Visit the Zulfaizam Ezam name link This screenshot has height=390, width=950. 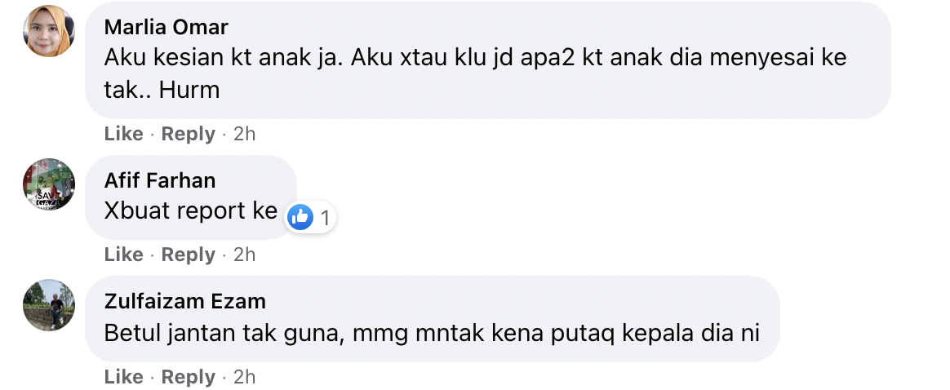185,301
